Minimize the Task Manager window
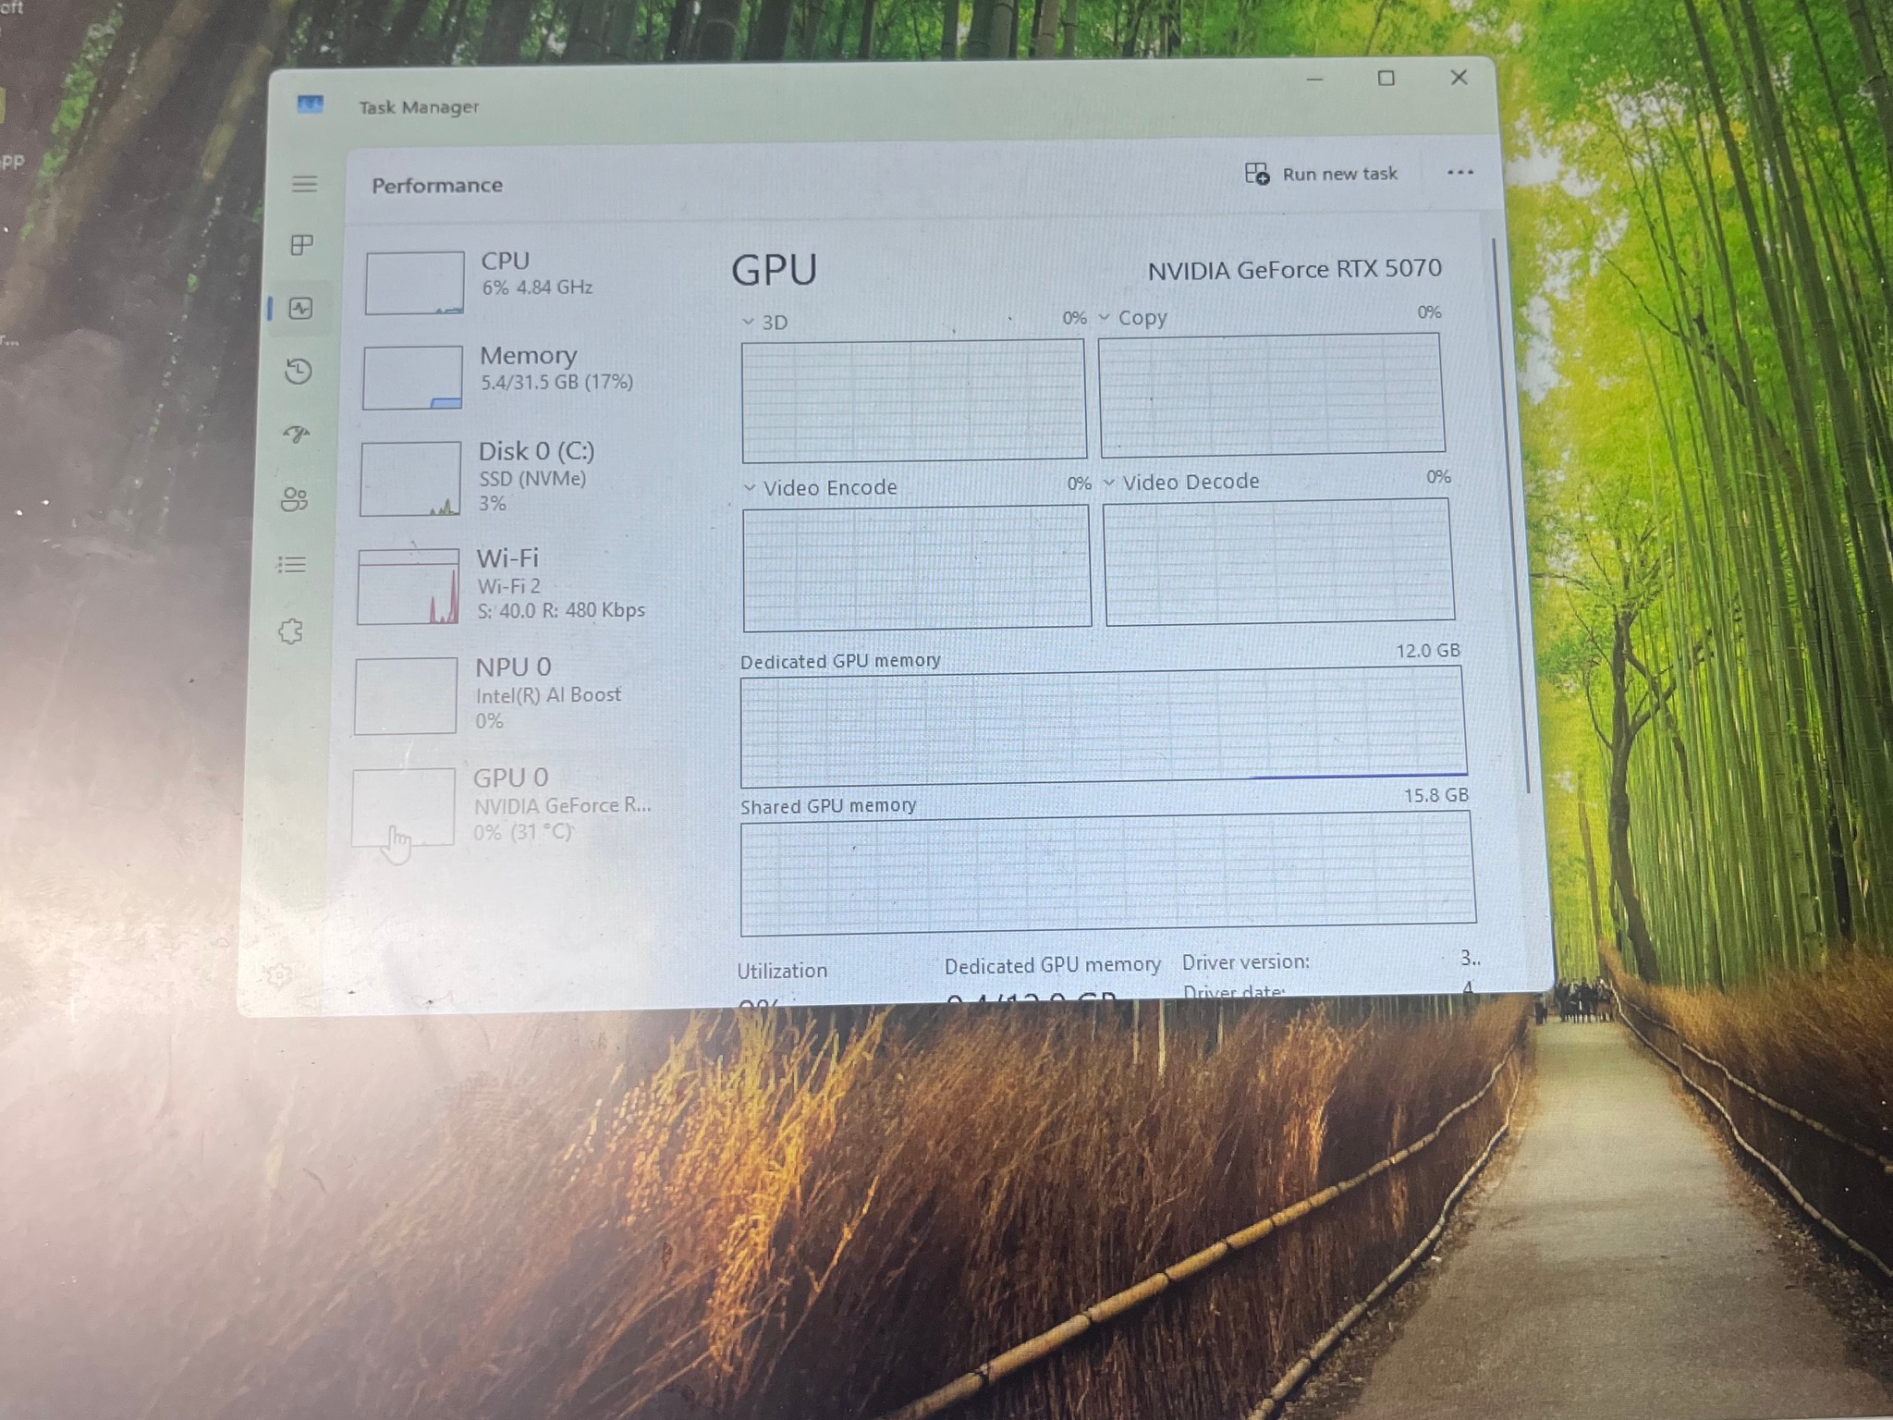 [1315, 80]
